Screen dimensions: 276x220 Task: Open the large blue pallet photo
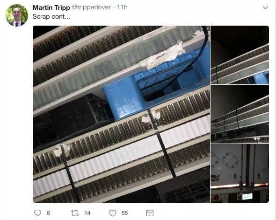(x=121, y=114)
